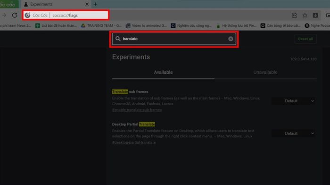Open the downloads icon in toolbar

coord(315,15)
